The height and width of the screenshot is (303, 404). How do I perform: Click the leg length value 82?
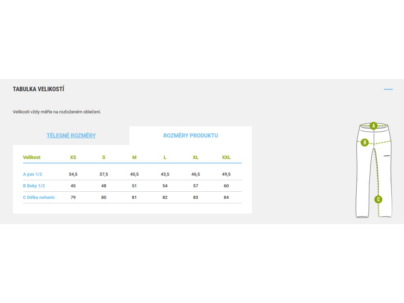pyautogui.click(x=165, y=197)
